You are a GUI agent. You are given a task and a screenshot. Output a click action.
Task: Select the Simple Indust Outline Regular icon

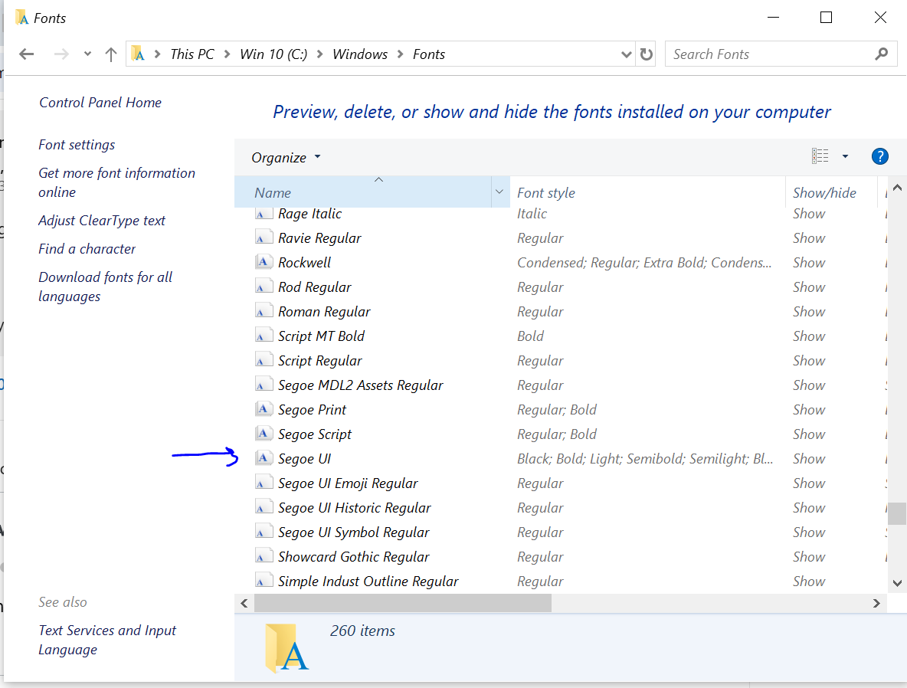(x=264, y=581)
